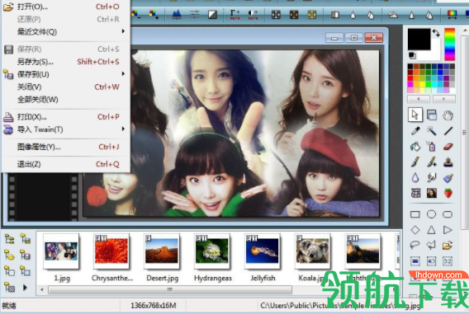This screenshot has width=469, height=314.
Task: Select the distortion grid tool
Action: coord(415,193)
